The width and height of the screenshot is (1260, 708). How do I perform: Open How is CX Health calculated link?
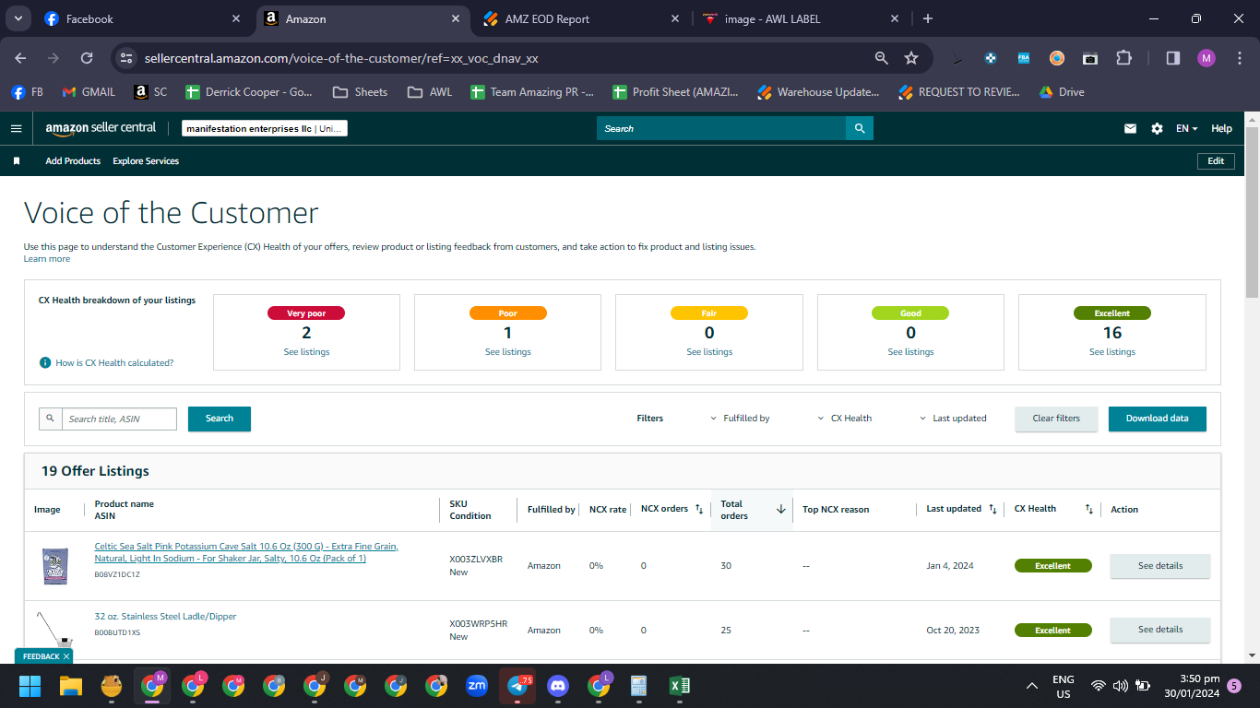click(114, 362)
